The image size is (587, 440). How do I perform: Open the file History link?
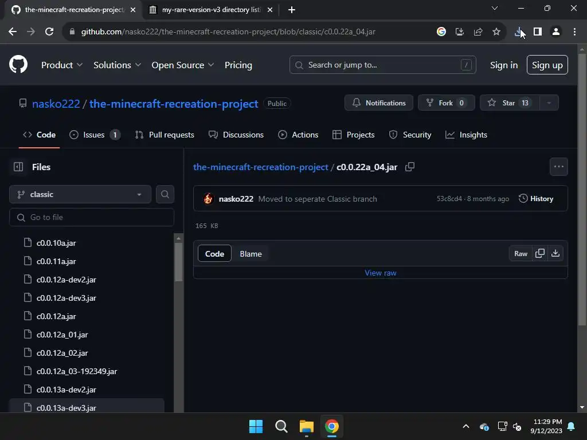[x=536, y=199]
